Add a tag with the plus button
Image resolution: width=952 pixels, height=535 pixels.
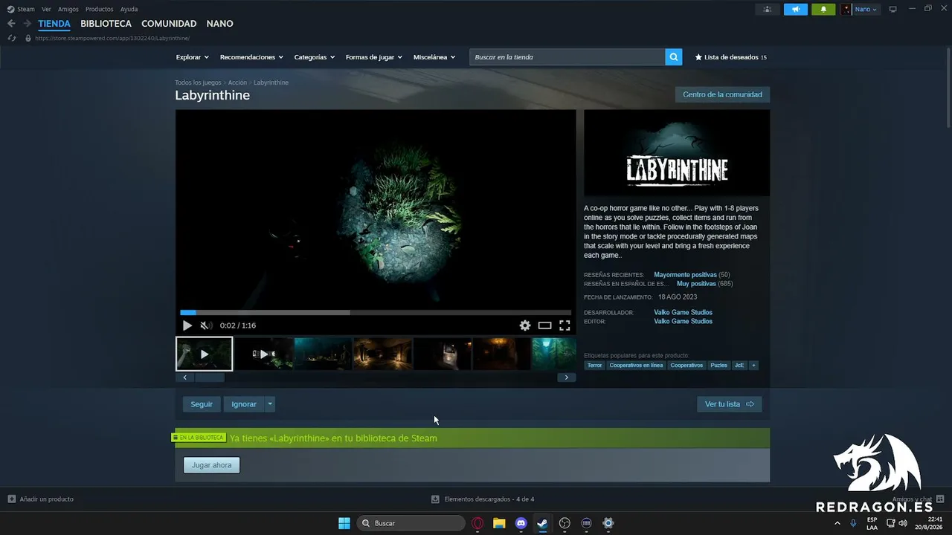(753, 366)
